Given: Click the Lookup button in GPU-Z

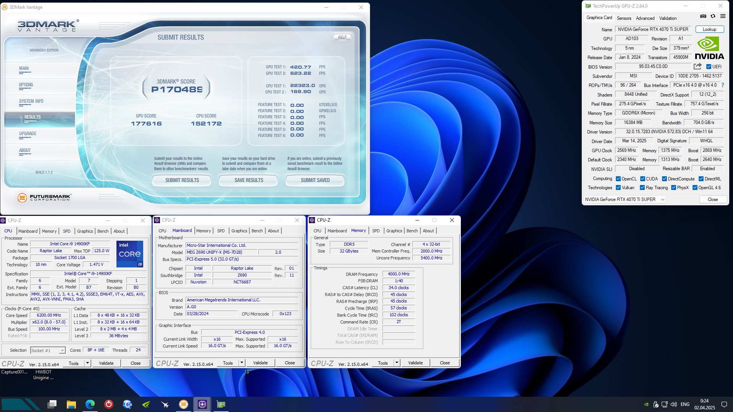Looking at the screenshot, I should point(709,29).
